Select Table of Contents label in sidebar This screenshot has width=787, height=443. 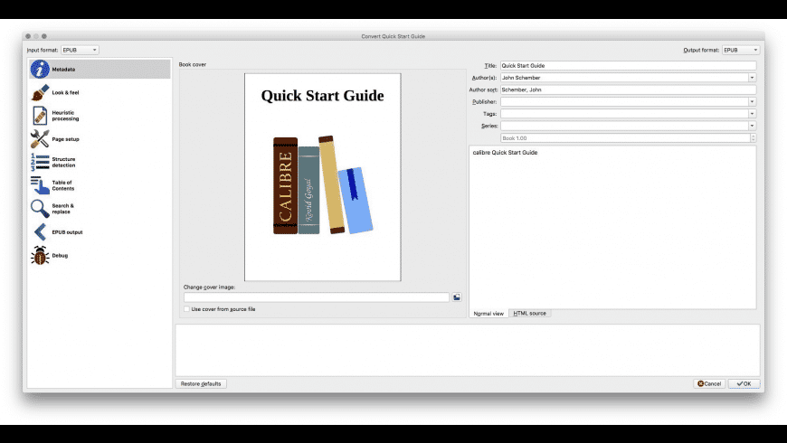point(62,185)
